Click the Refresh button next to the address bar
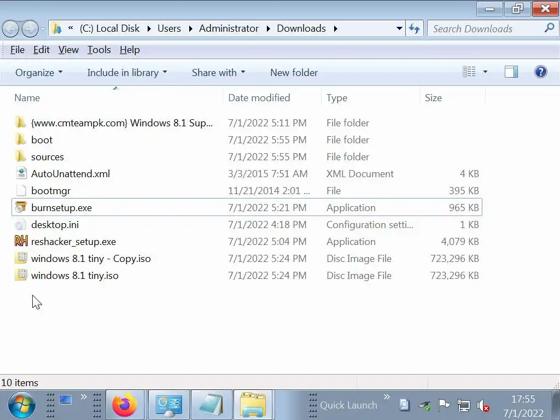 click(x=415, y=28)
